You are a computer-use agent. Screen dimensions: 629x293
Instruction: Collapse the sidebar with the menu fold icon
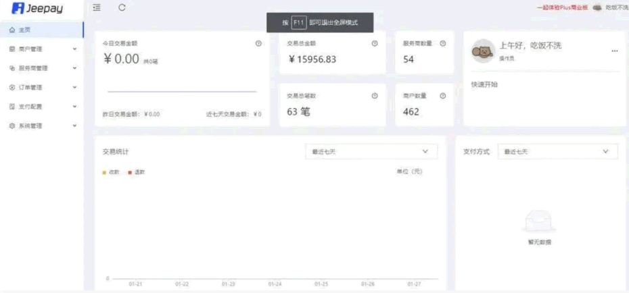pos(97,7)
